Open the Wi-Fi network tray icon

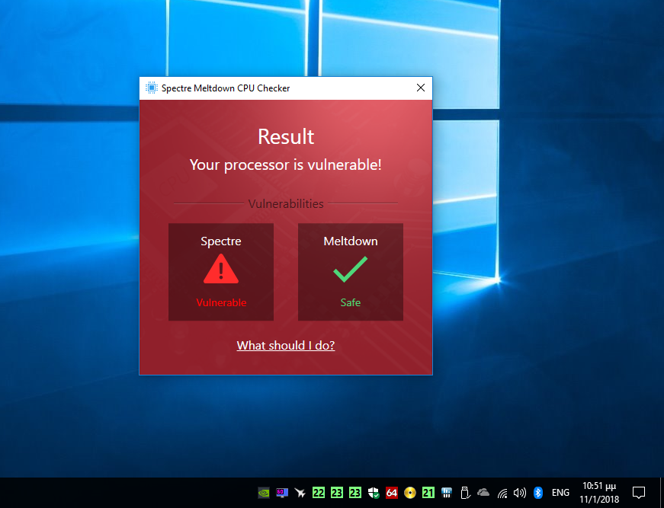[502, 494]
